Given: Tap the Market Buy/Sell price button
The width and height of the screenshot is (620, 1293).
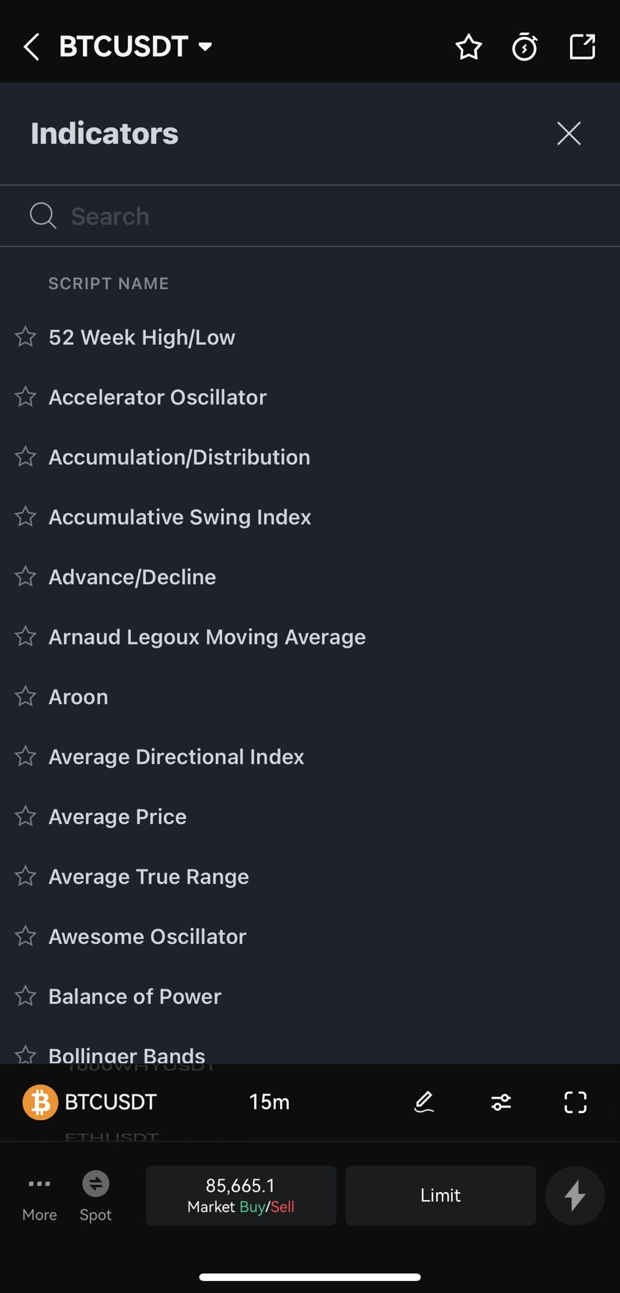Looking at the screenshot, I should (x=241, y=1195).
